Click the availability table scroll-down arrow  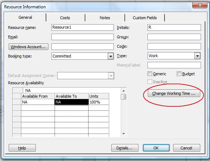pos(124,134)
